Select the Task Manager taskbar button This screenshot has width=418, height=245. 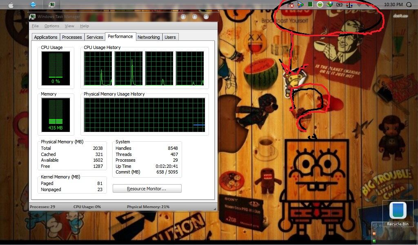[52, 4]
